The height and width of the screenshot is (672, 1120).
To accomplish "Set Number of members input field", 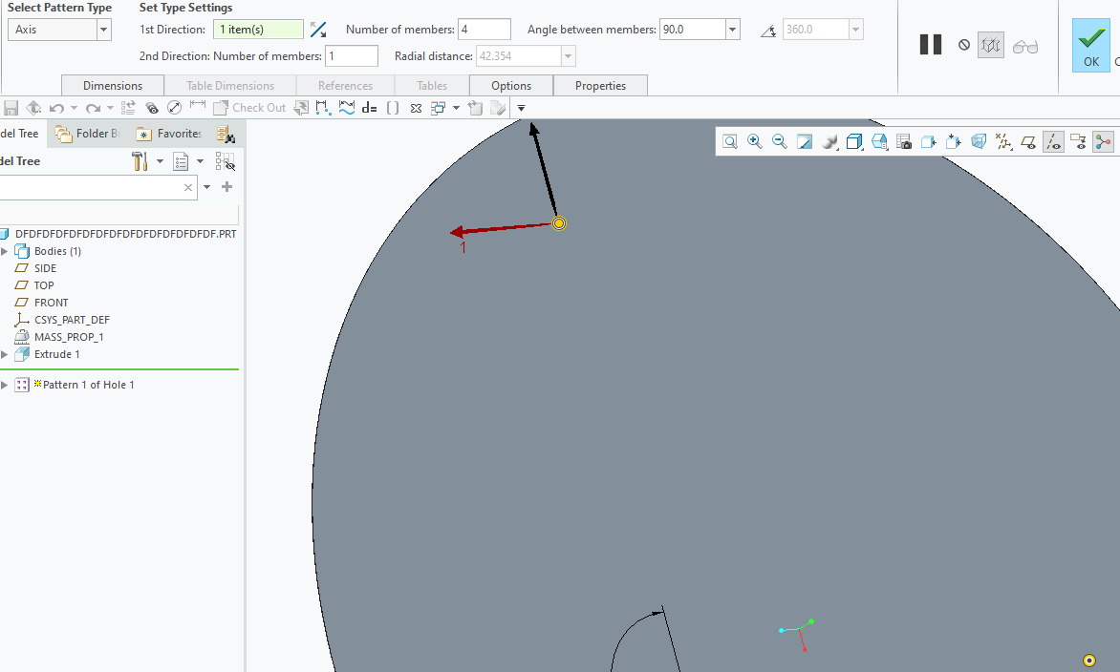I will pos(484,29).
